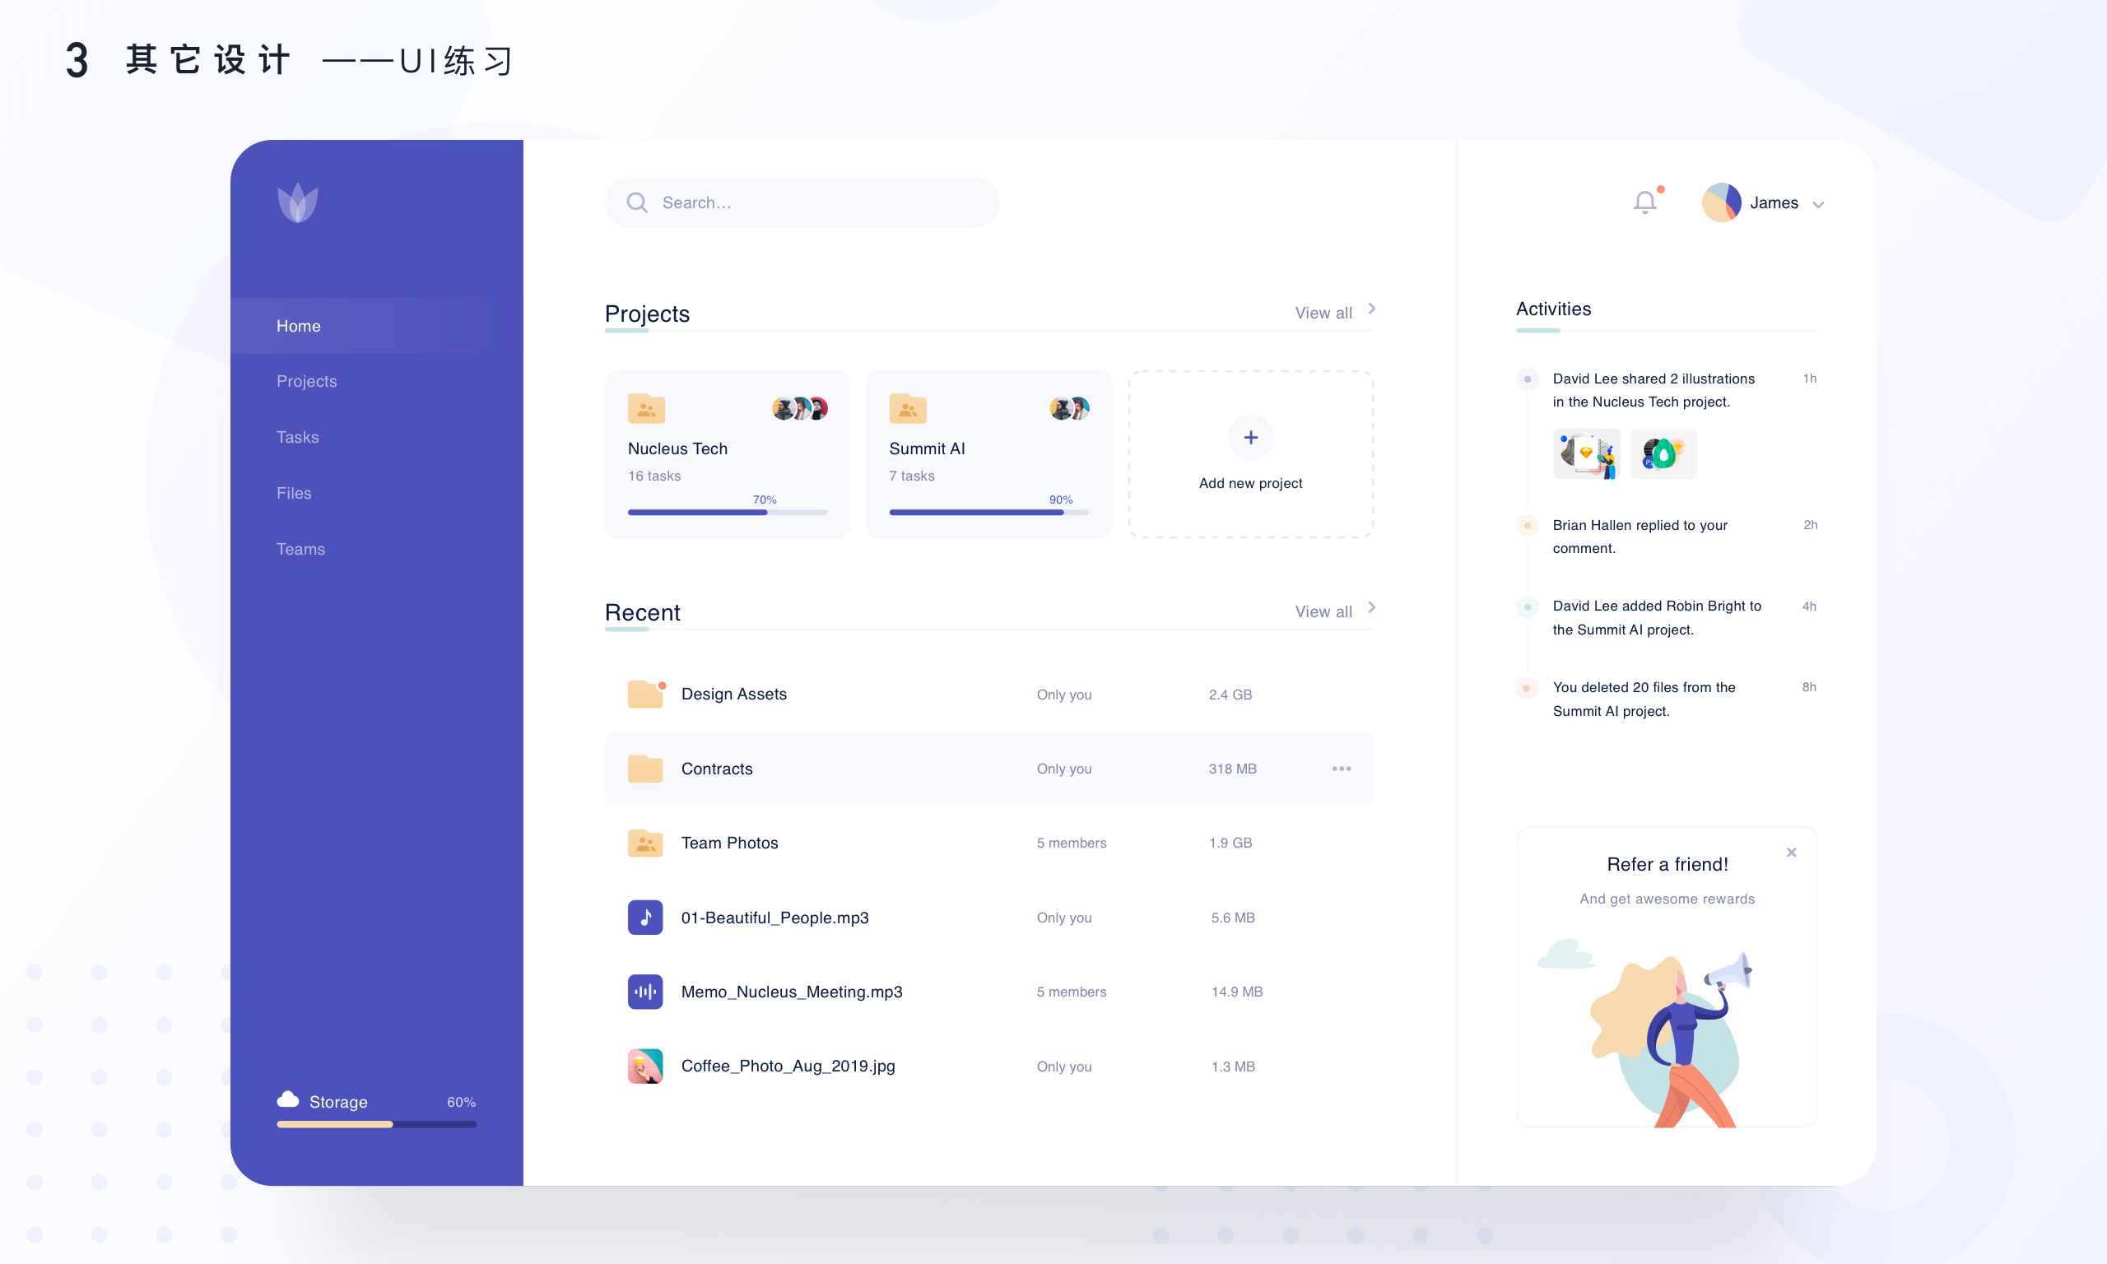Click Add new project card

(x=1250, y=454)
